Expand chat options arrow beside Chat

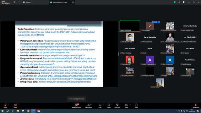pos(103,105)
